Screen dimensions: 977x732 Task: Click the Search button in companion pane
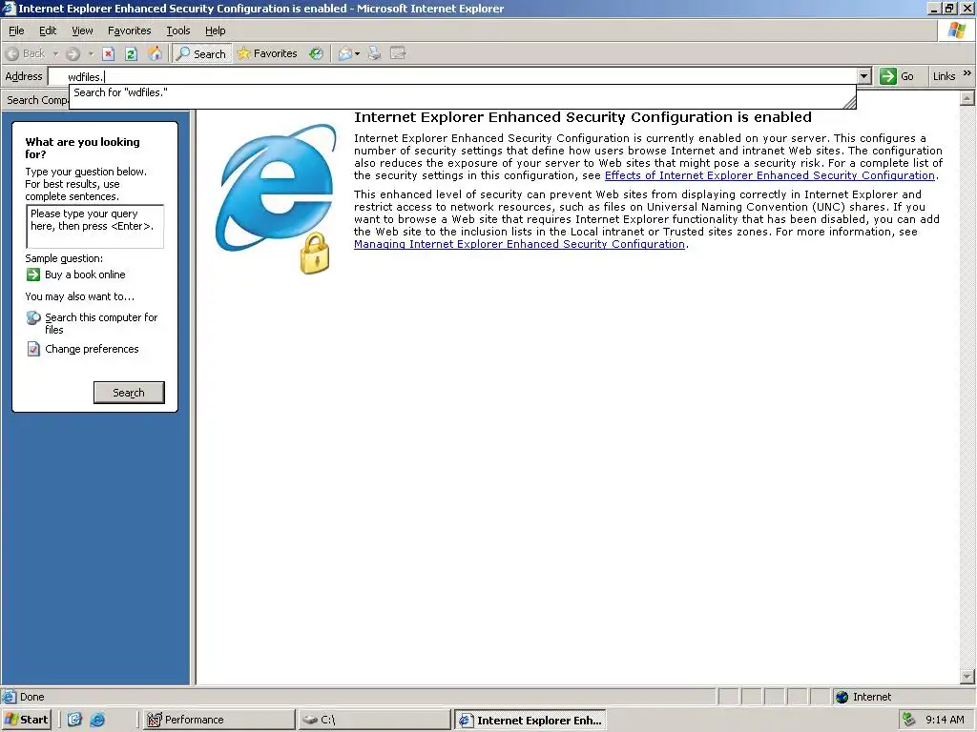(129, 393)
